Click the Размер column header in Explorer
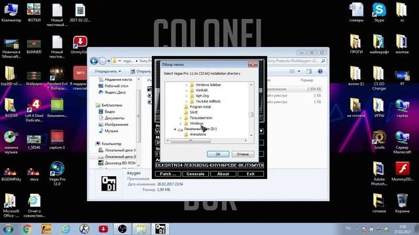 point(307,80)
